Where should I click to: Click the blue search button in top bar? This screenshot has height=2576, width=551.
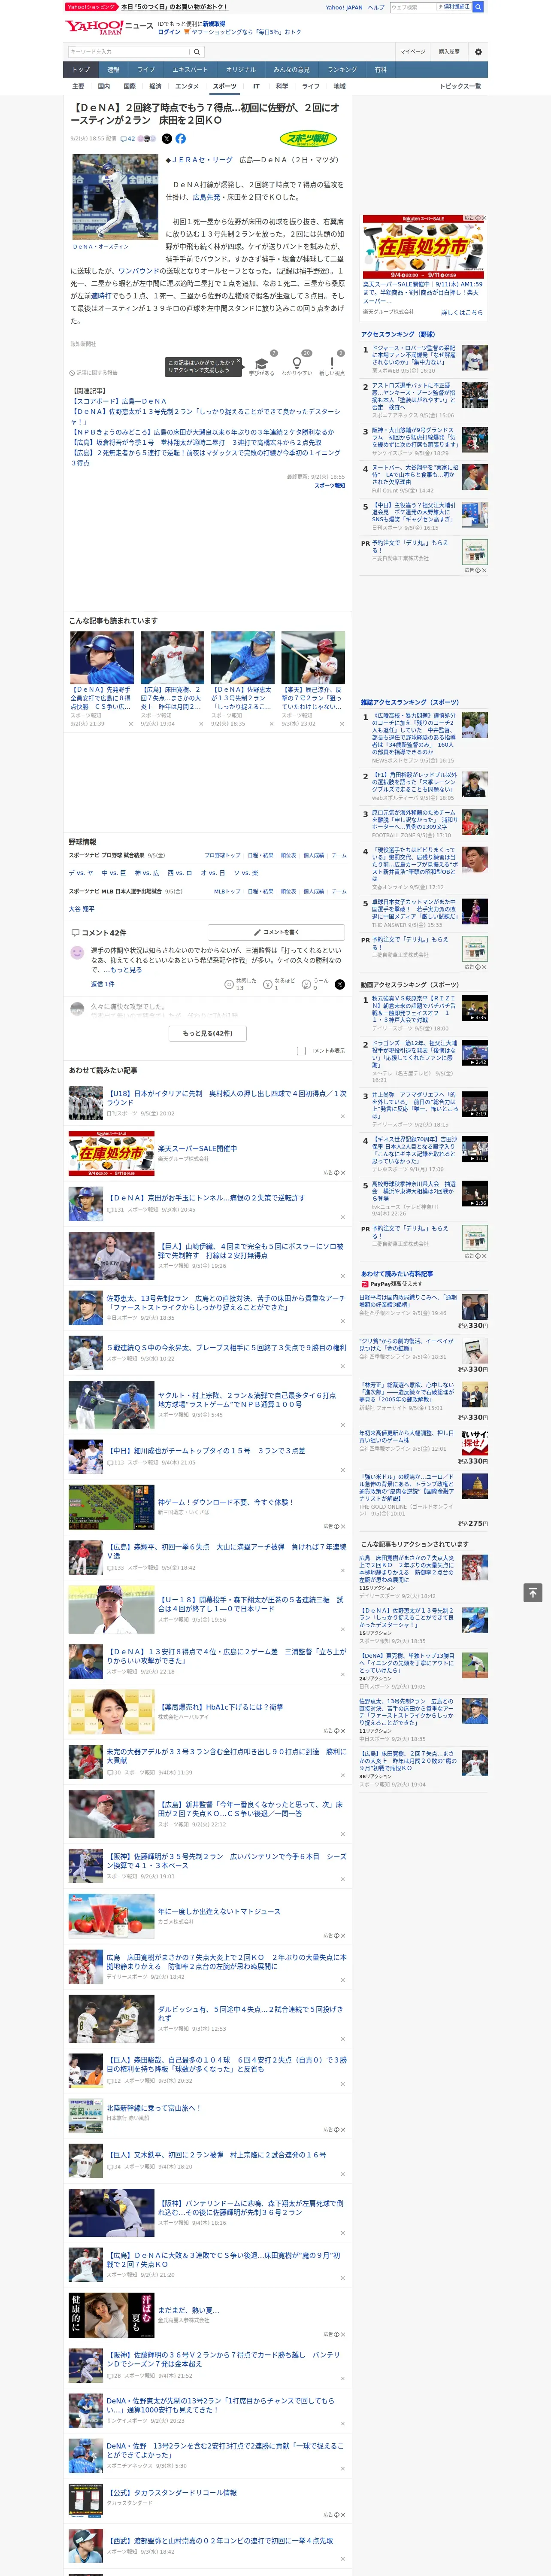pyautogui.click(x=478, y=7)
